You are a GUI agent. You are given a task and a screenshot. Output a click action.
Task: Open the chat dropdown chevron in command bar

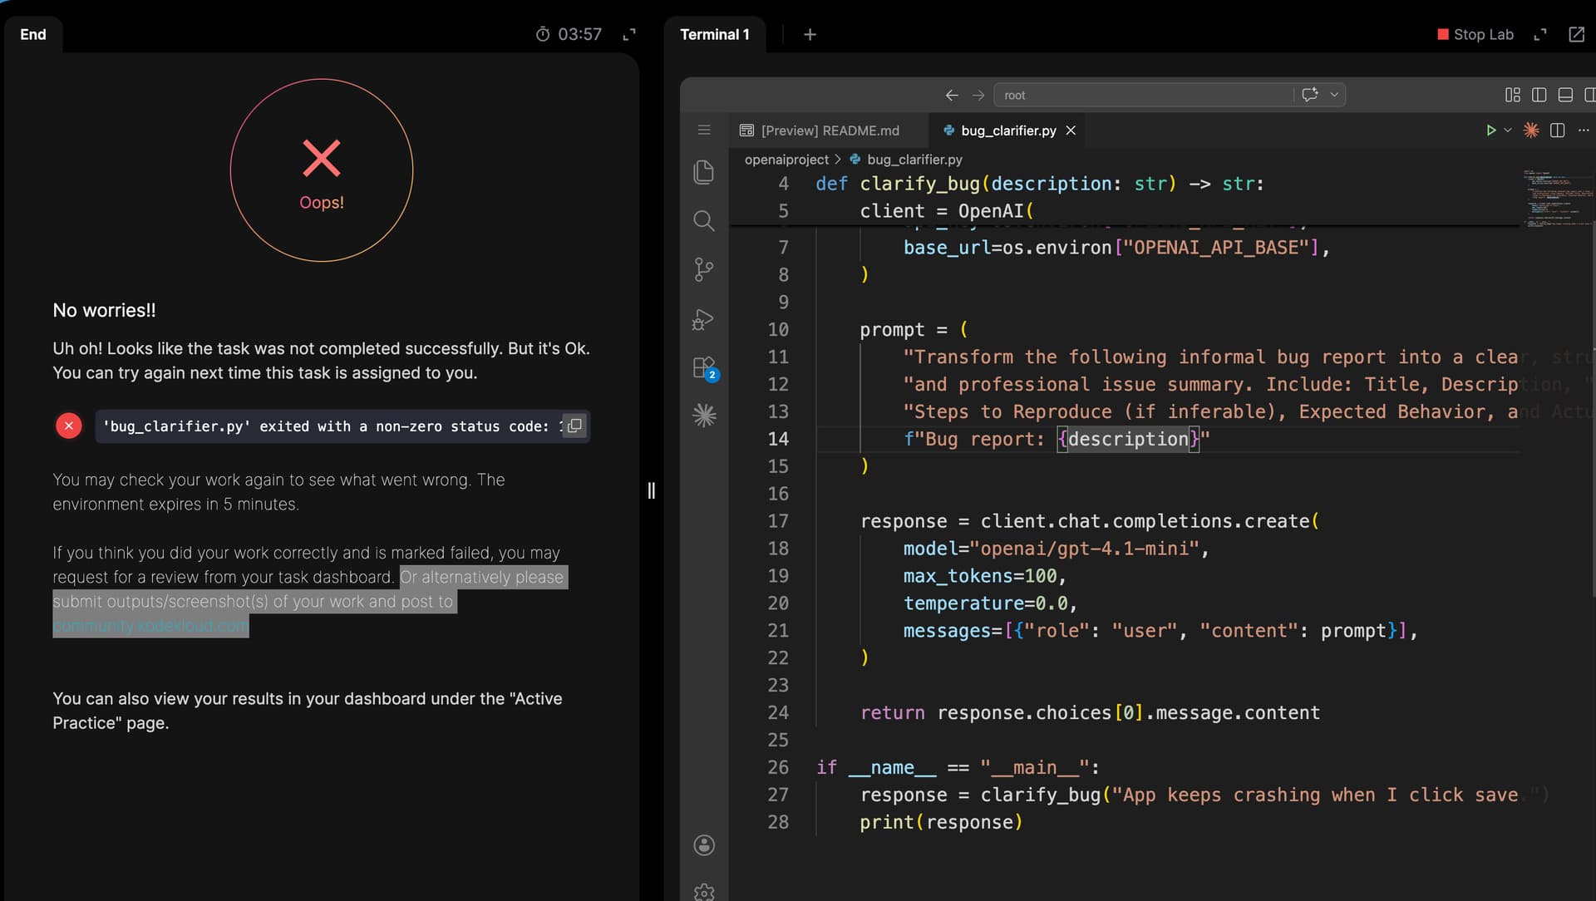pos(1334,95)
